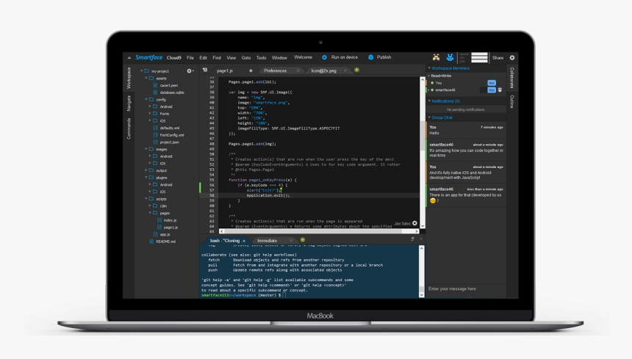Image resolution: width=632 pixels, height=359 pixels.
Task: Toggle the Outline side panel
Action: tap(512, 102)
